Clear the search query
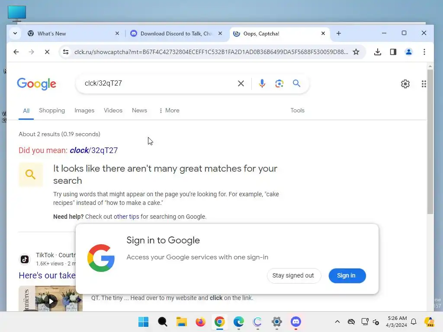The image size is (443, 332). (x=241, y=83)
